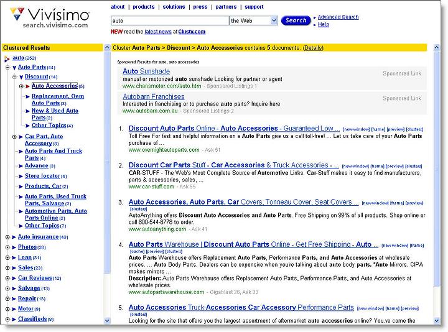
Task: Expand the Loan cluster
Action: [7, 258]
